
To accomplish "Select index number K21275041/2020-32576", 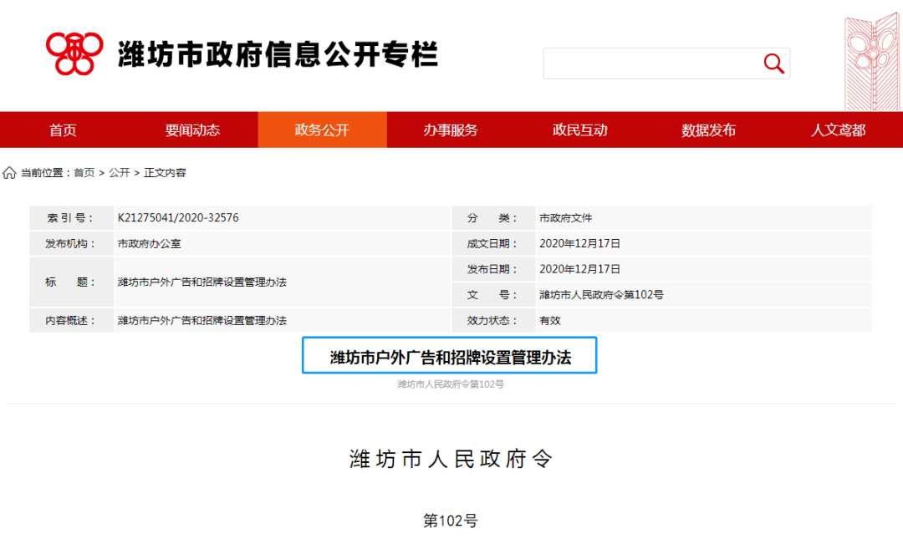I will pos(178,218).
